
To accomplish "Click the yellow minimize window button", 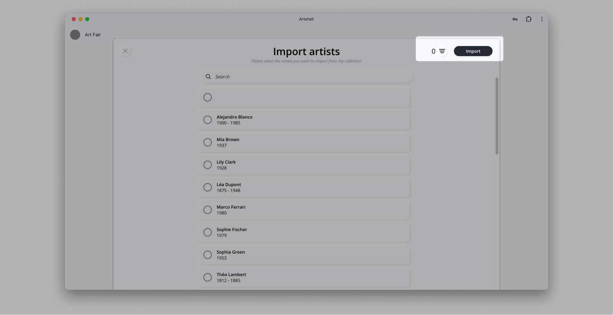I will (x=80, y=19).
